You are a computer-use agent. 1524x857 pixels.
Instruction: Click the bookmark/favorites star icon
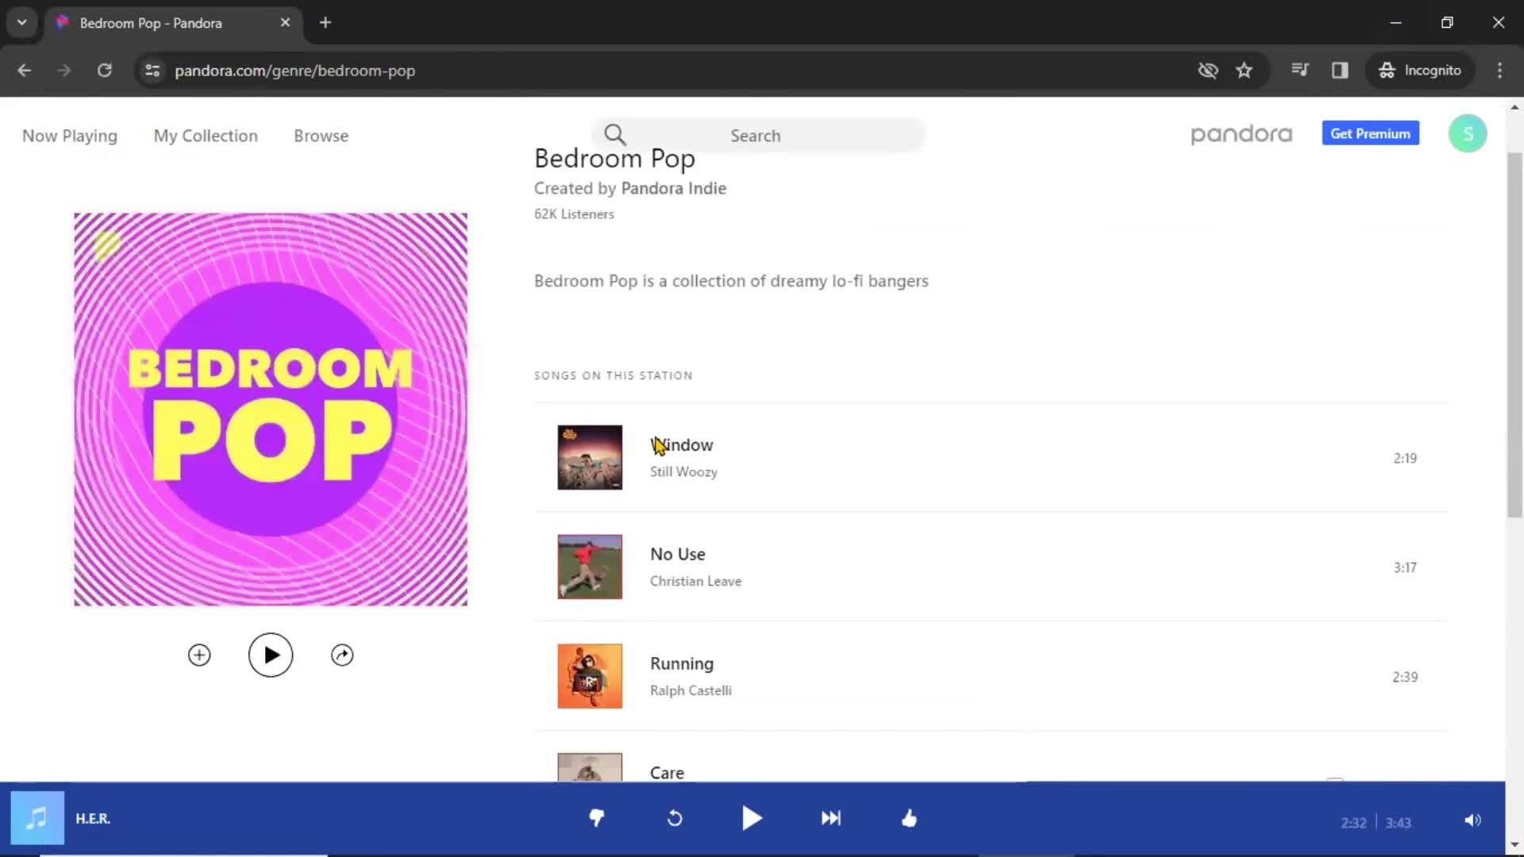tap(1245, 70)
